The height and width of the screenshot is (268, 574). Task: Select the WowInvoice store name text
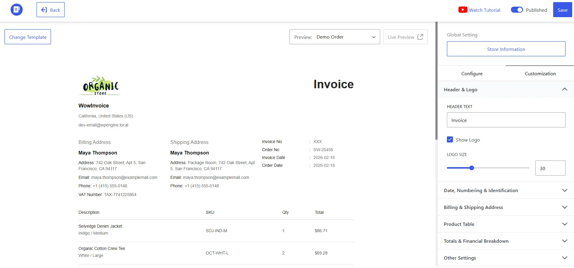point(94,106)
